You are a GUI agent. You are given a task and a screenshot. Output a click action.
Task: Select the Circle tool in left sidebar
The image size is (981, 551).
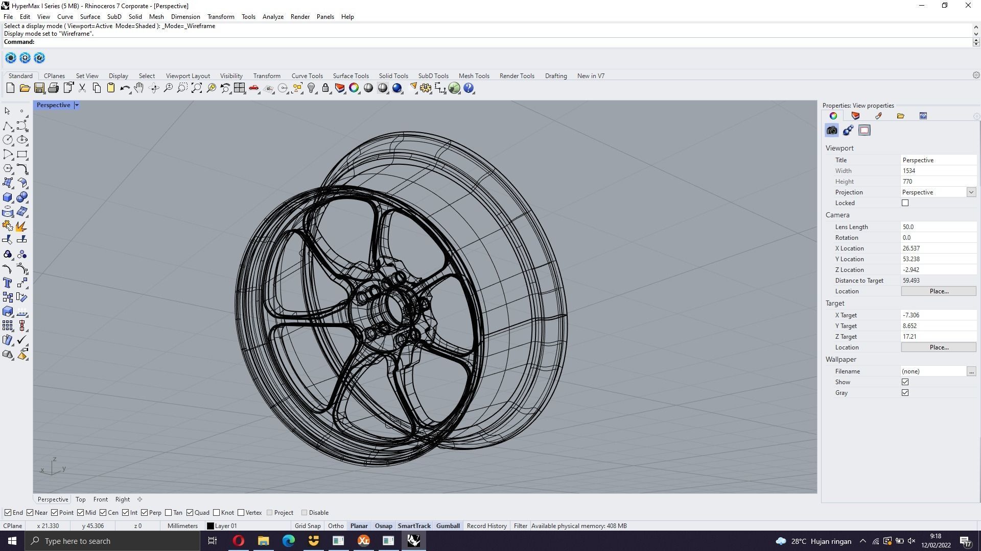[8, 140]
